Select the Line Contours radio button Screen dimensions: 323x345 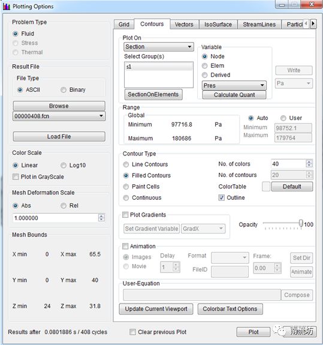(126, 164)
